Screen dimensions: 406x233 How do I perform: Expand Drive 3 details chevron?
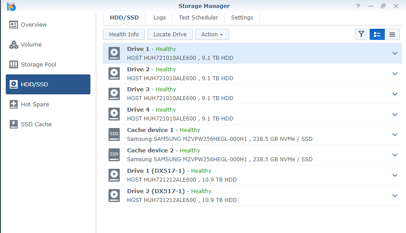point(394,94)
